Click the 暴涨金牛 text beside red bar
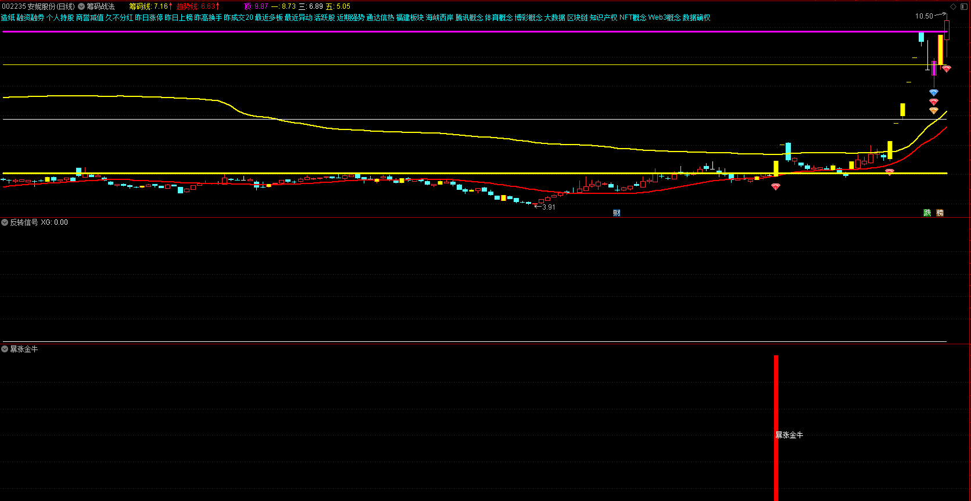The height and width of the screenshot is (501, 971). click(790, 435)
